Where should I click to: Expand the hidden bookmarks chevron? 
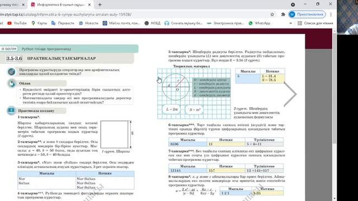coord(291,23)
